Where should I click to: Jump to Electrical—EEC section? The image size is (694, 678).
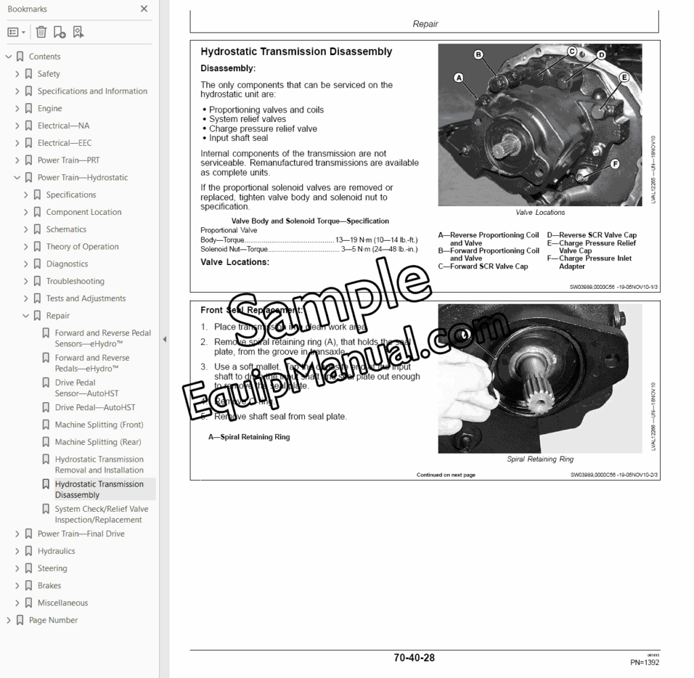[64, 143]
